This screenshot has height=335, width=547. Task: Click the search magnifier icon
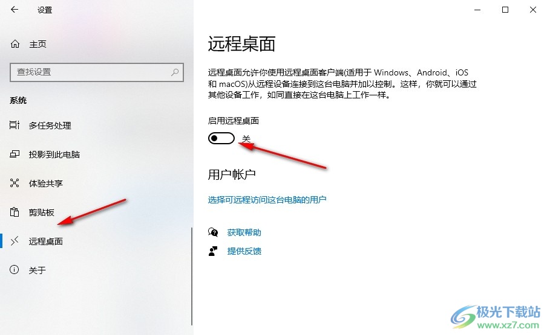(175, 72)
